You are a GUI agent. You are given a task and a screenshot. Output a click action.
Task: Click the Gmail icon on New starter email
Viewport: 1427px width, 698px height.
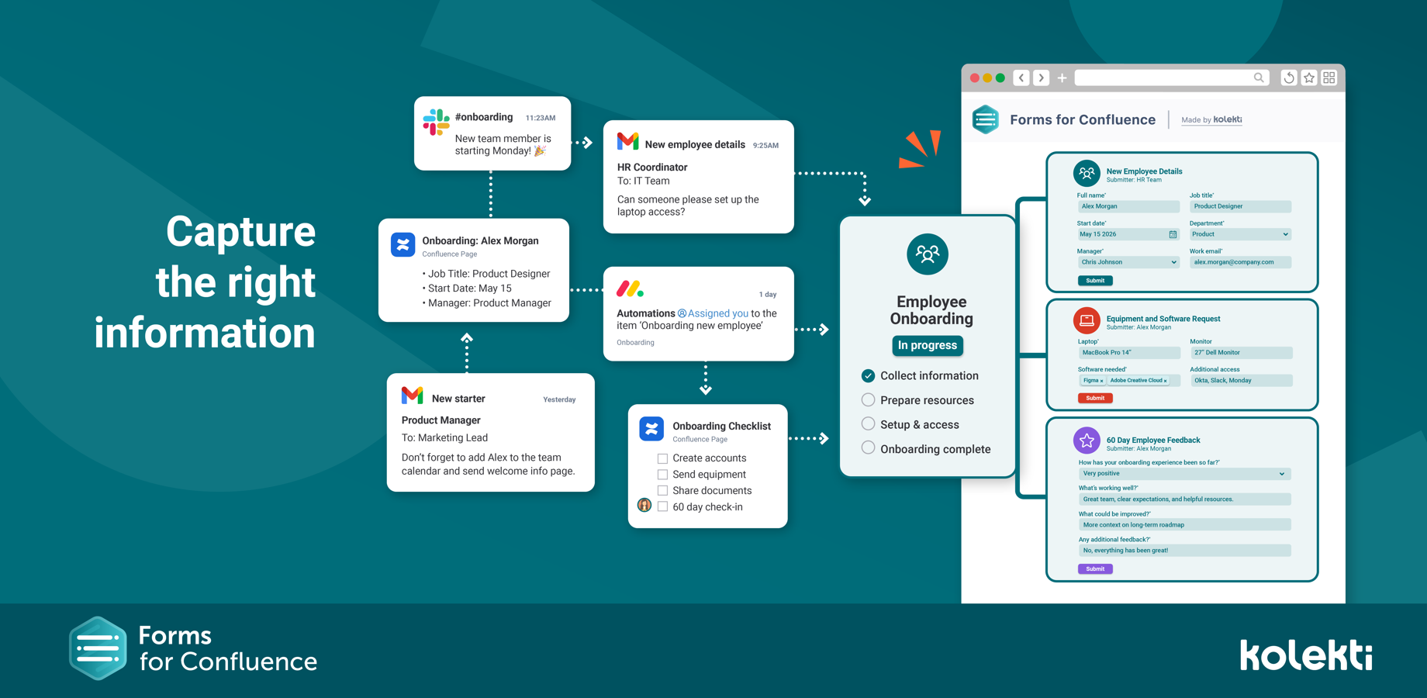(x=412, y=396)
